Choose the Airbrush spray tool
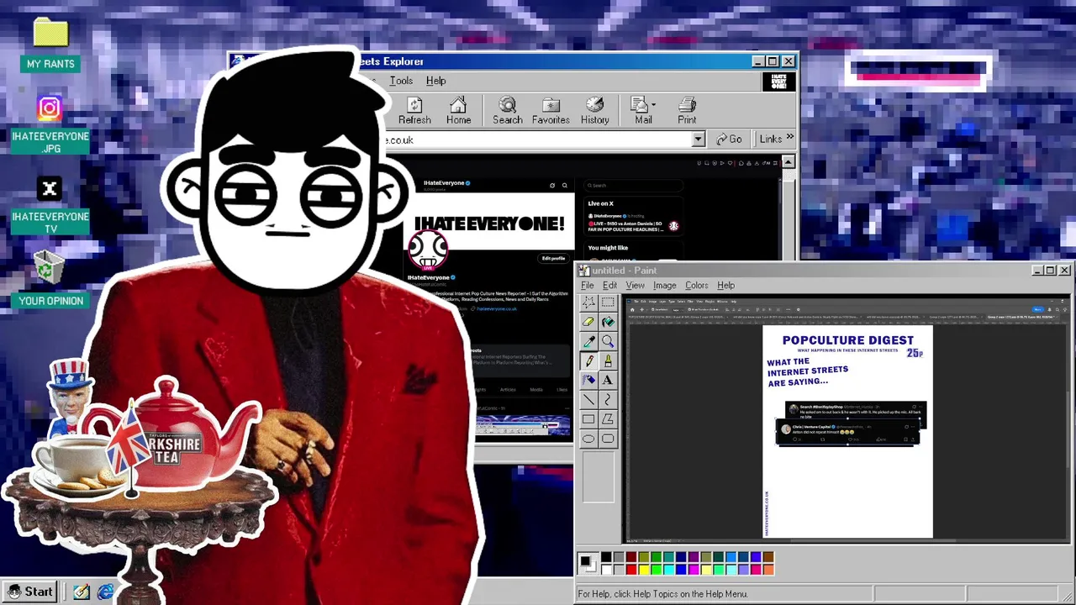1076x605 pixels. coord(588,380)
